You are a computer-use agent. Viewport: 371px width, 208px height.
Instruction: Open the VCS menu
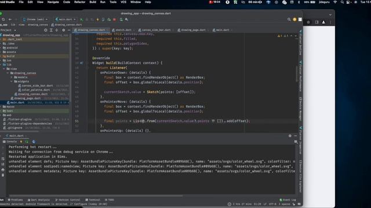[123, 2]
